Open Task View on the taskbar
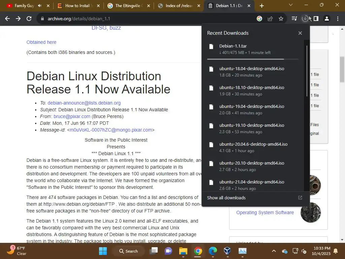Screen dimensions: 345x259 tap(154, 251)
